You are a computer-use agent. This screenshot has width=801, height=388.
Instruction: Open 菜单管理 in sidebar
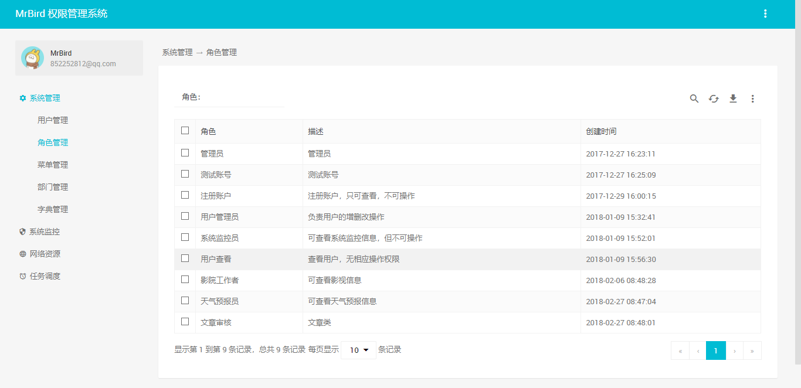point(53,165)
